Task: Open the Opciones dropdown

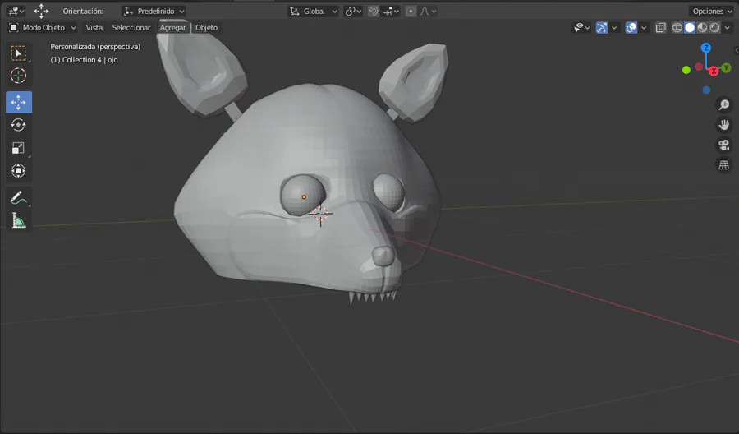Action: (x=712, y=12)
